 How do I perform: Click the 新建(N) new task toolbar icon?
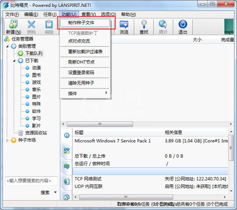[x=13, y=24]
